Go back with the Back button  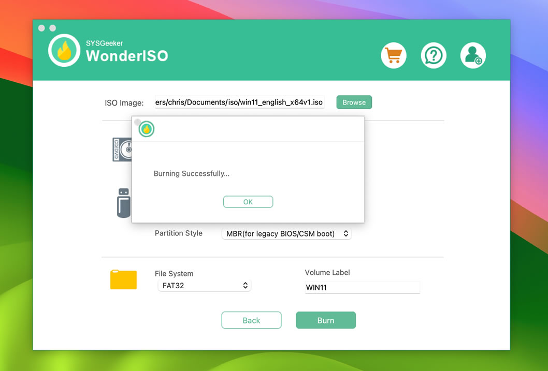tap(251, 320)
